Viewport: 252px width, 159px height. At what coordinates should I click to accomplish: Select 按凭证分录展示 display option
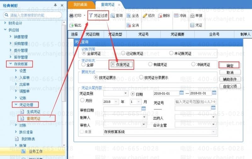[141, 77]
